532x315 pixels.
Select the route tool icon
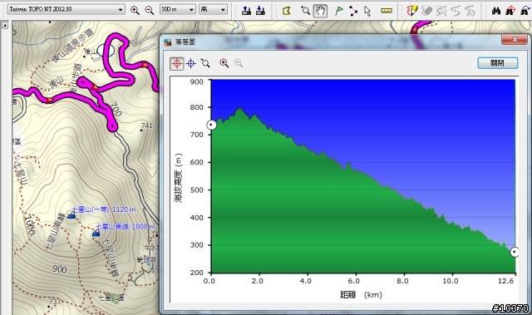coord(353,11)
